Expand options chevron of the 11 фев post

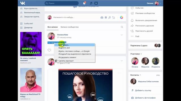point(122,61)
